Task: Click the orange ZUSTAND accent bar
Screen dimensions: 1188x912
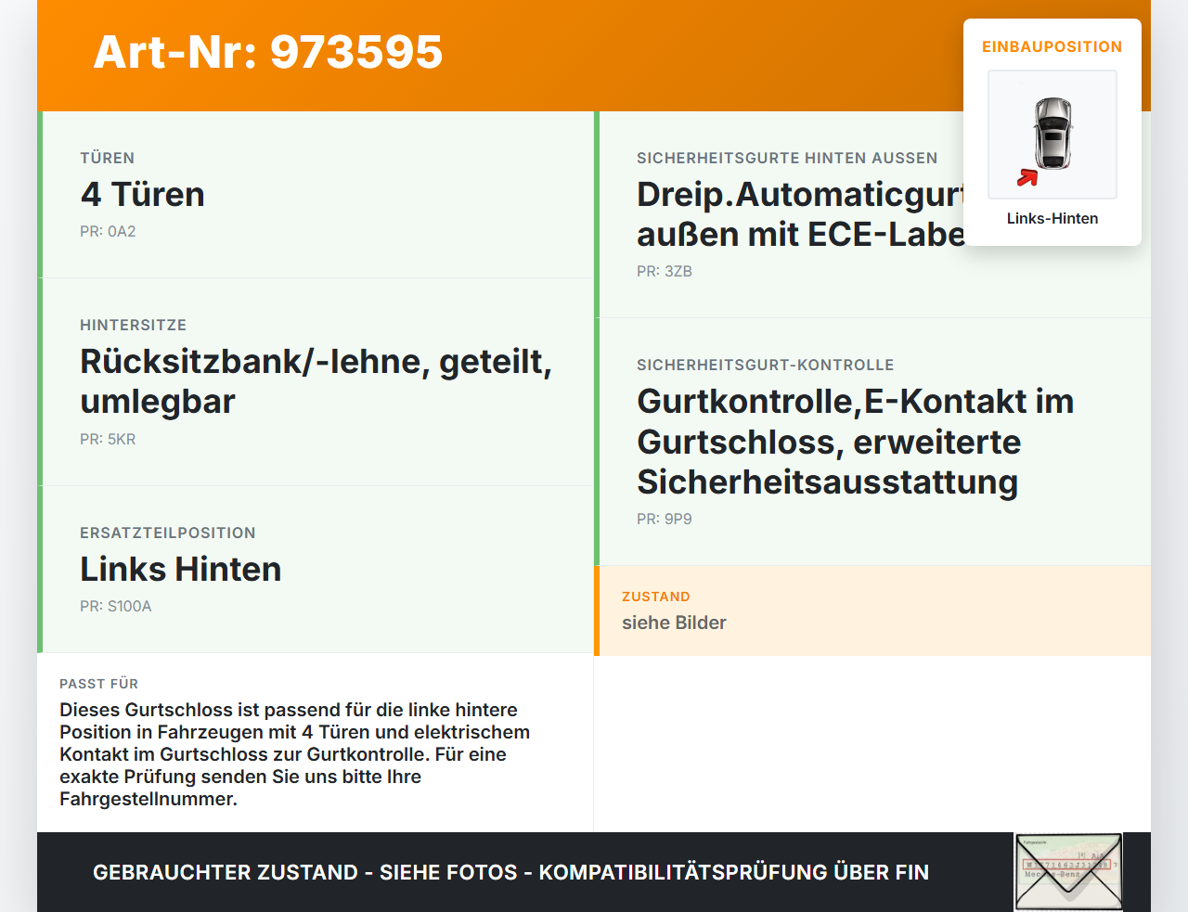Action: [597, 610]
